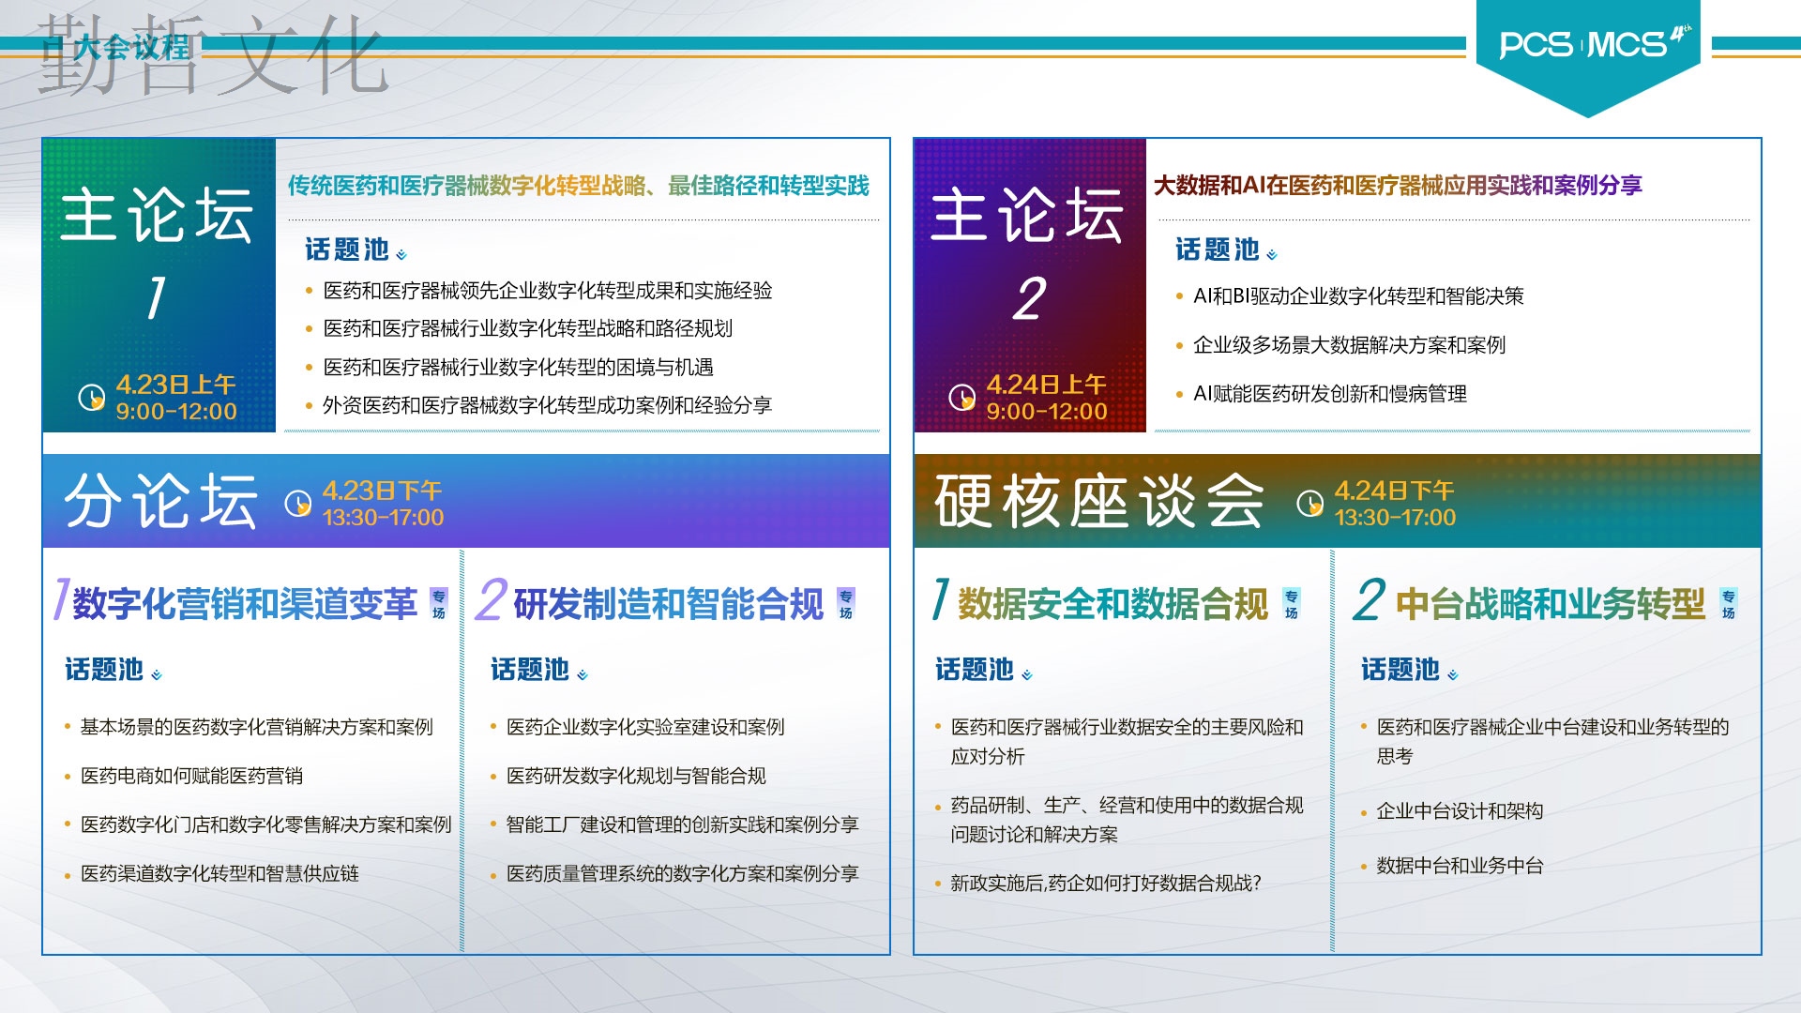Select the 主论坛 1 session block
The height and width of the screenshot is (1013, 1801).
[159, 285]
